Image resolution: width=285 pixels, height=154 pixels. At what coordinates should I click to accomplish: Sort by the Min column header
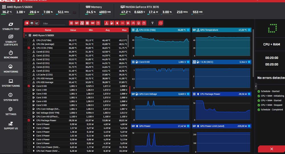91,30
